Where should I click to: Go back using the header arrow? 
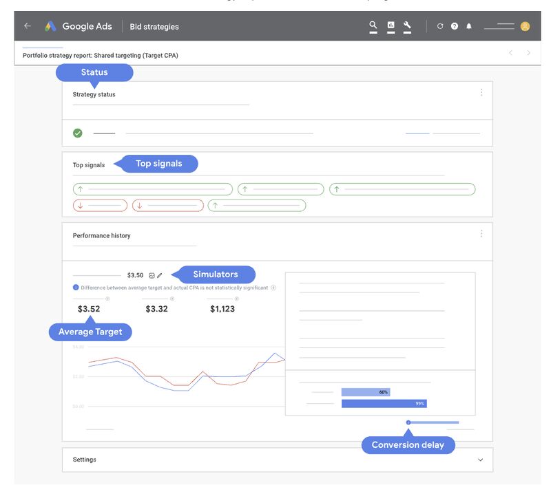(28, 26)
